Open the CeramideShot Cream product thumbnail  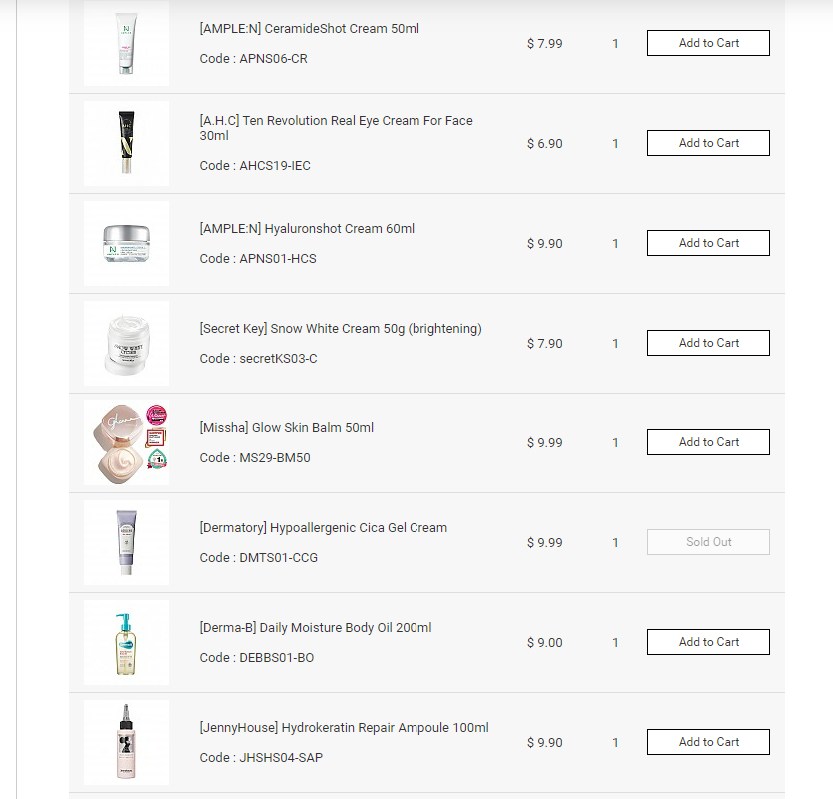[x=126, y=43]
